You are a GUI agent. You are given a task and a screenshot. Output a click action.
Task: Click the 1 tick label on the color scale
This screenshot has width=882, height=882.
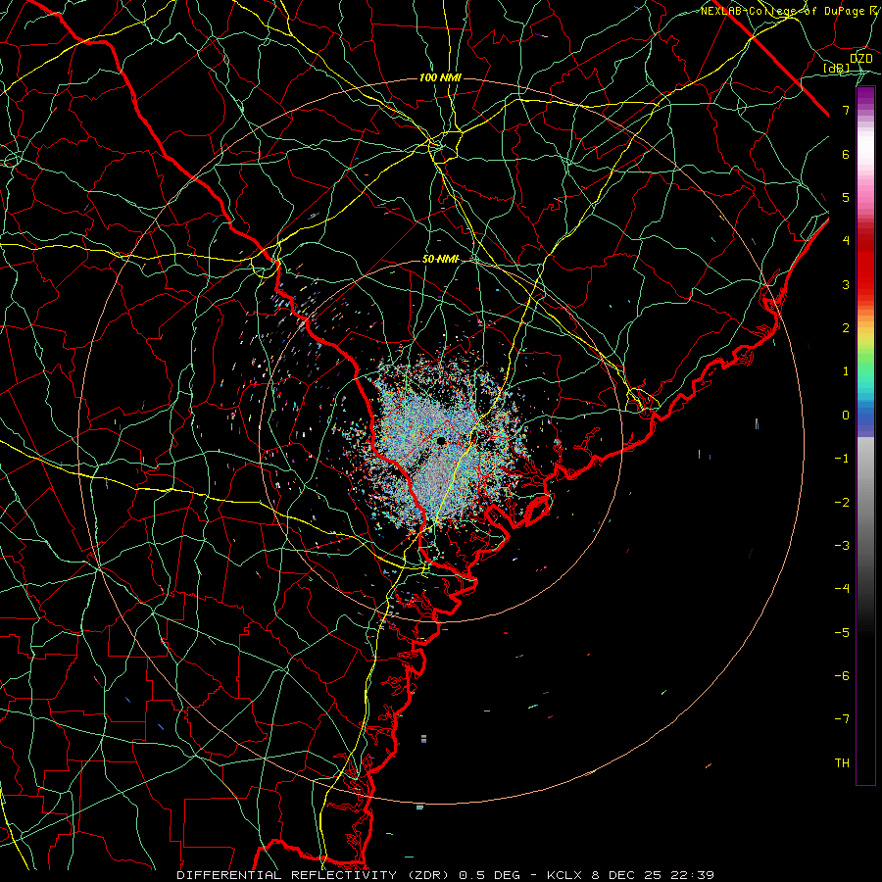[x=846, y=371]
